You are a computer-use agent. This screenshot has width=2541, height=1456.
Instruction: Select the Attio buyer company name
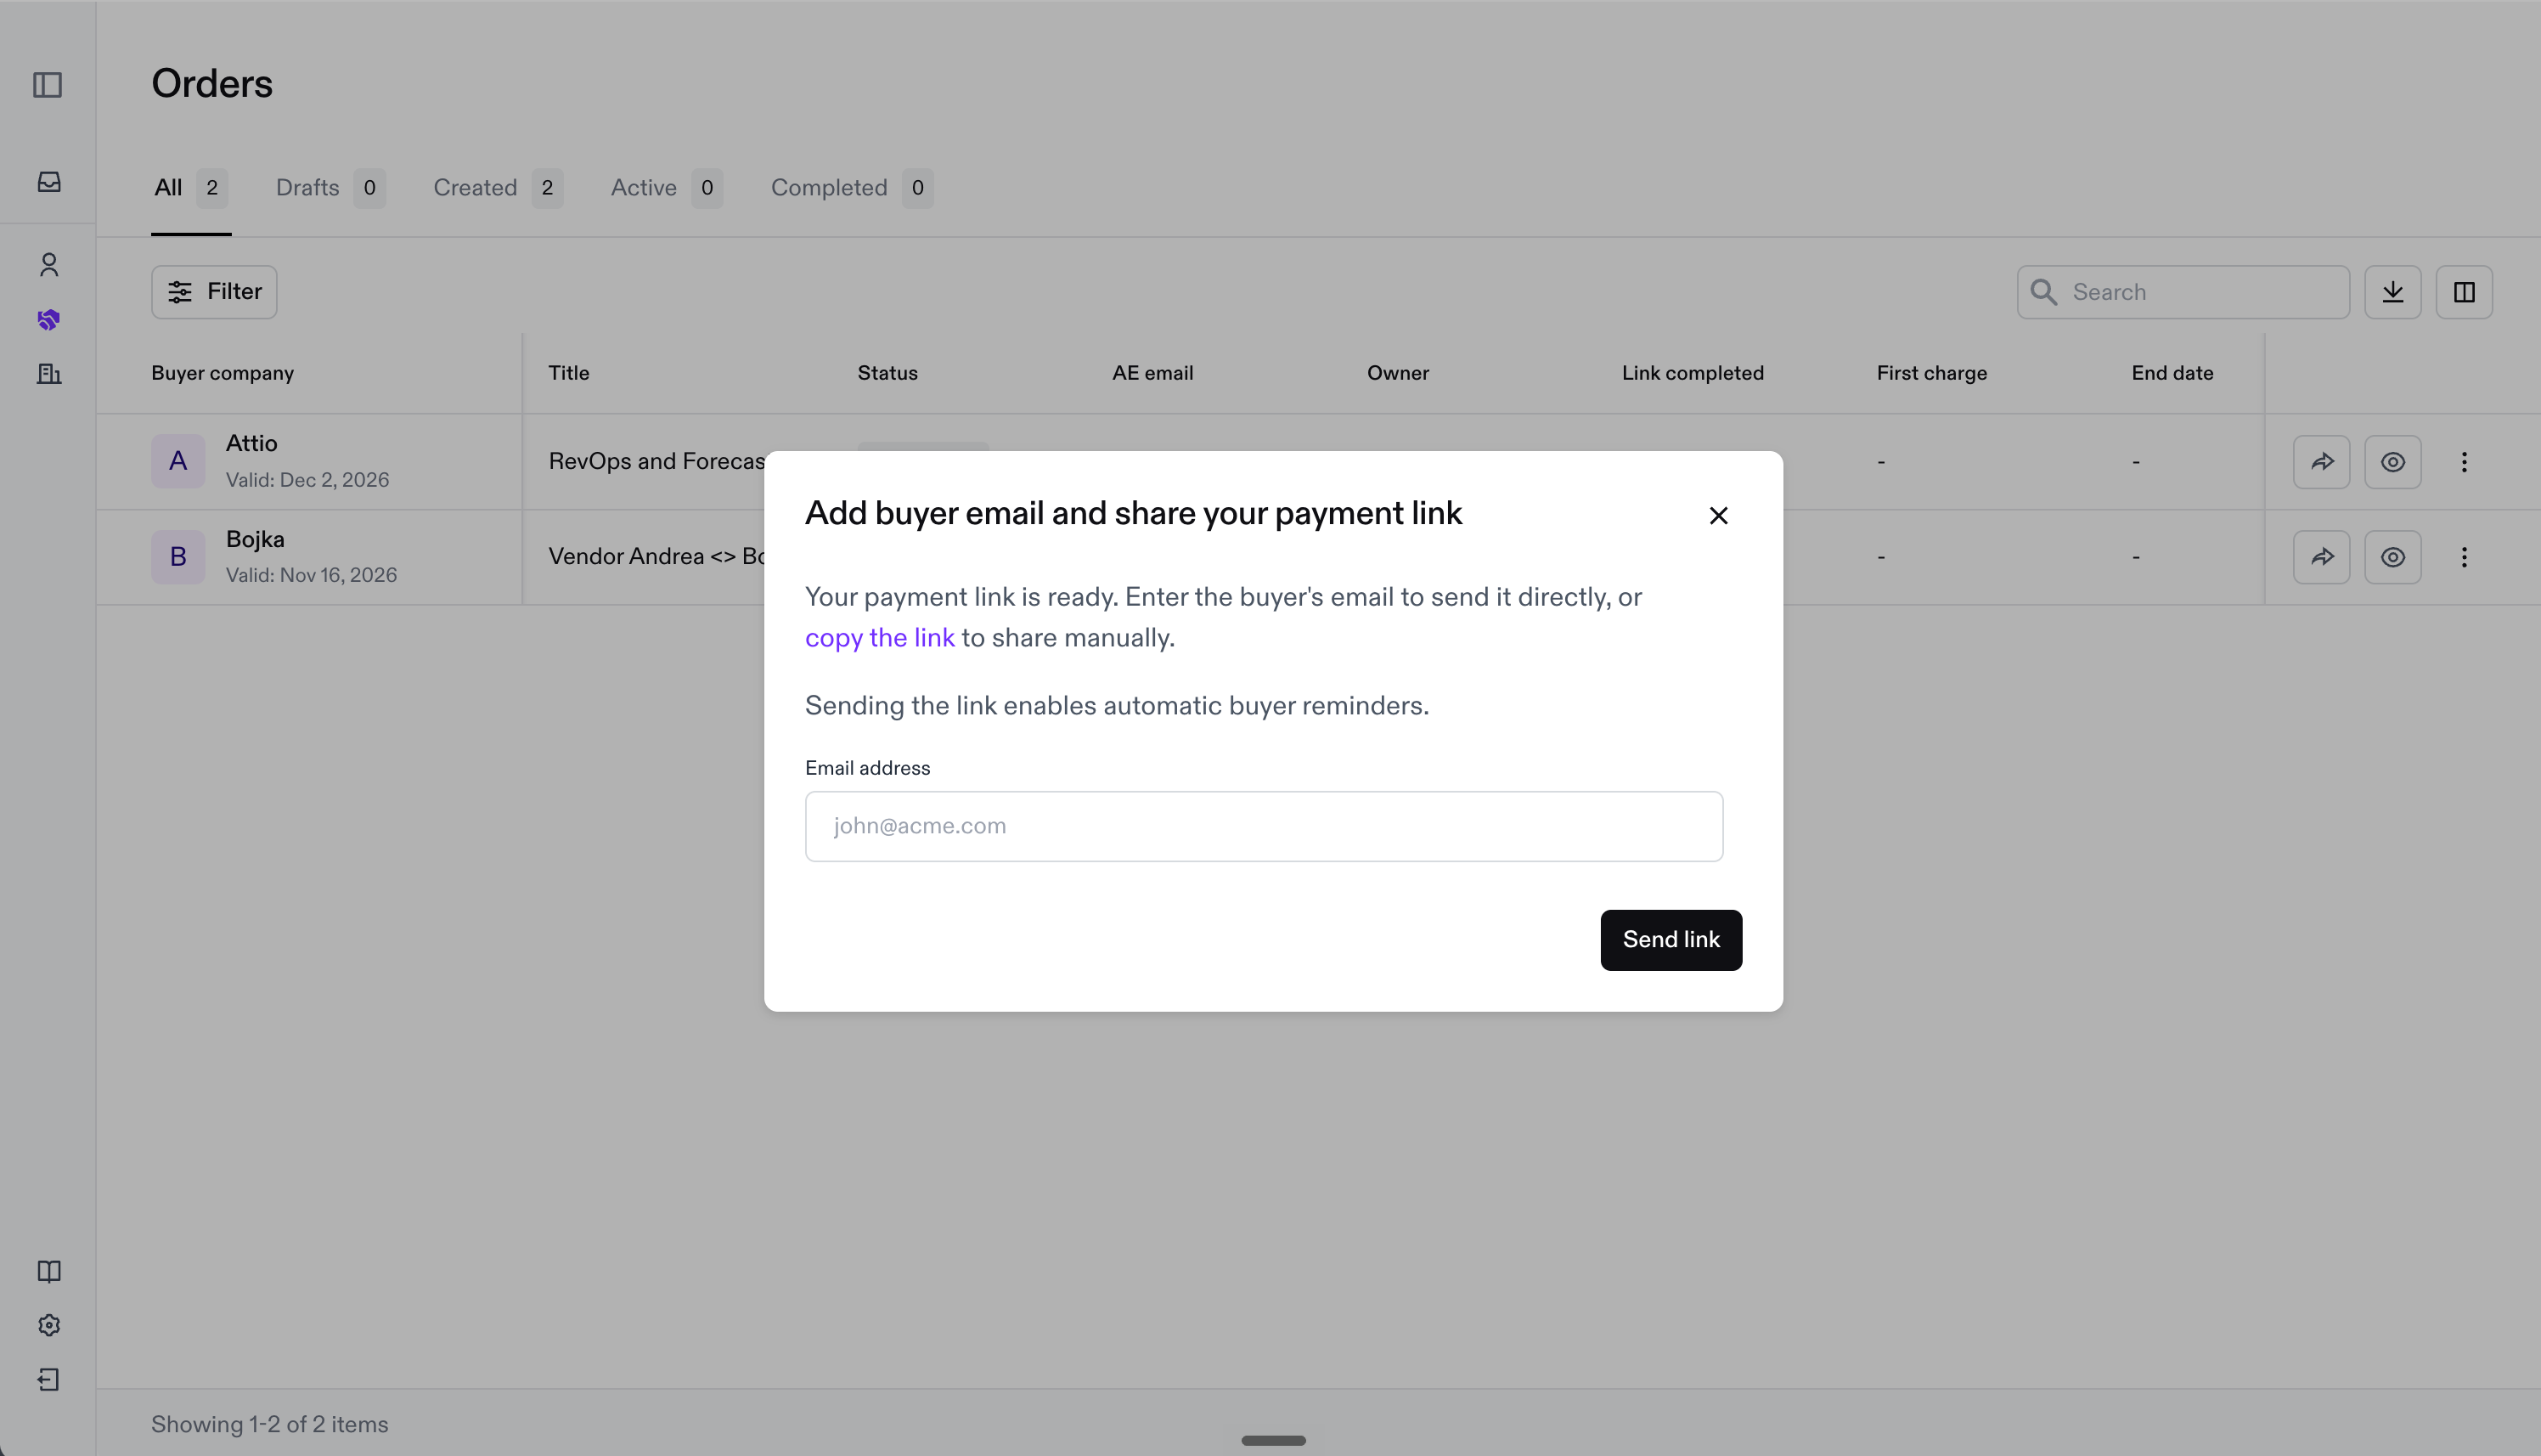252,443
